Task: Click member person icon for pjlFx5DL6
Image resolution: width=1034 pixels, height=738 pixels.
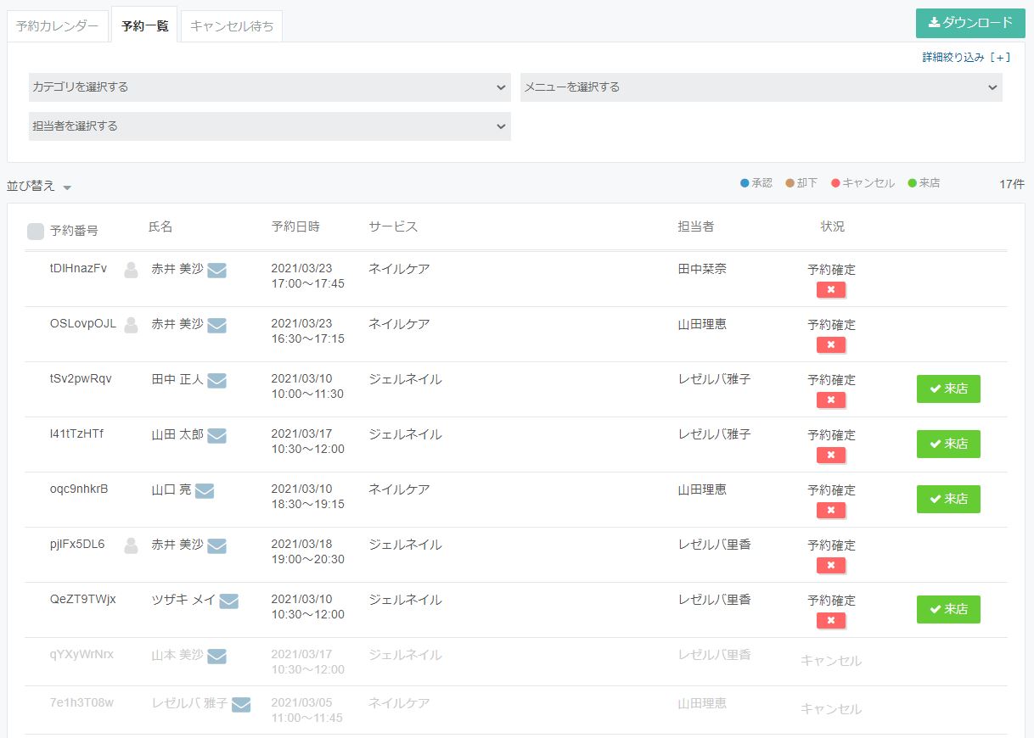Action: coord(131,545)
